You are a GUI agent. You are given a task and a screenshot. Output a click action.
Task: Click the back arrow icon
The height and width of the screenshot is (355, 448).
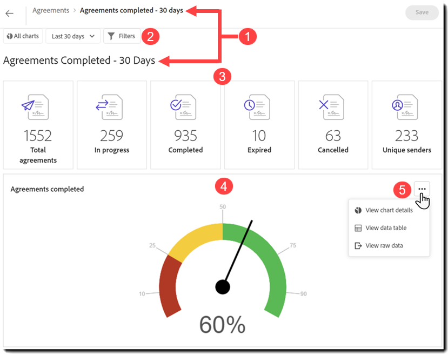pos(9,14)
